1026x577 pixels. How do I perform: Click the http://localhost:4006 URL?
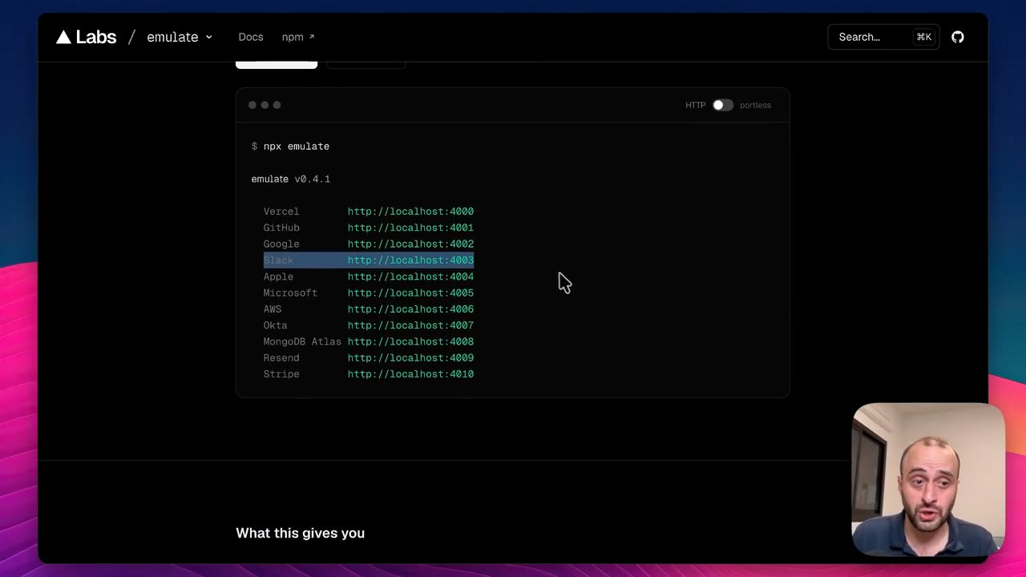point(410,309)
